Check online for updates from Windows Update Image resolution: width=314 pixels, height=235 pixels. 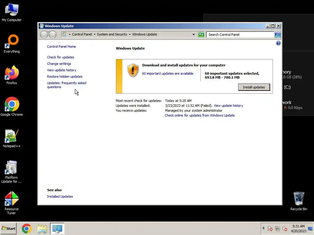click(x=200, y=115)
